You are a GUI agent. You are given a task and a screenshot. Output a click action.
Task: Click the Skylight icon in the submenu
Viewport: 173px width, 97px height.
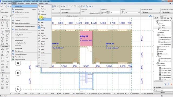39,36
